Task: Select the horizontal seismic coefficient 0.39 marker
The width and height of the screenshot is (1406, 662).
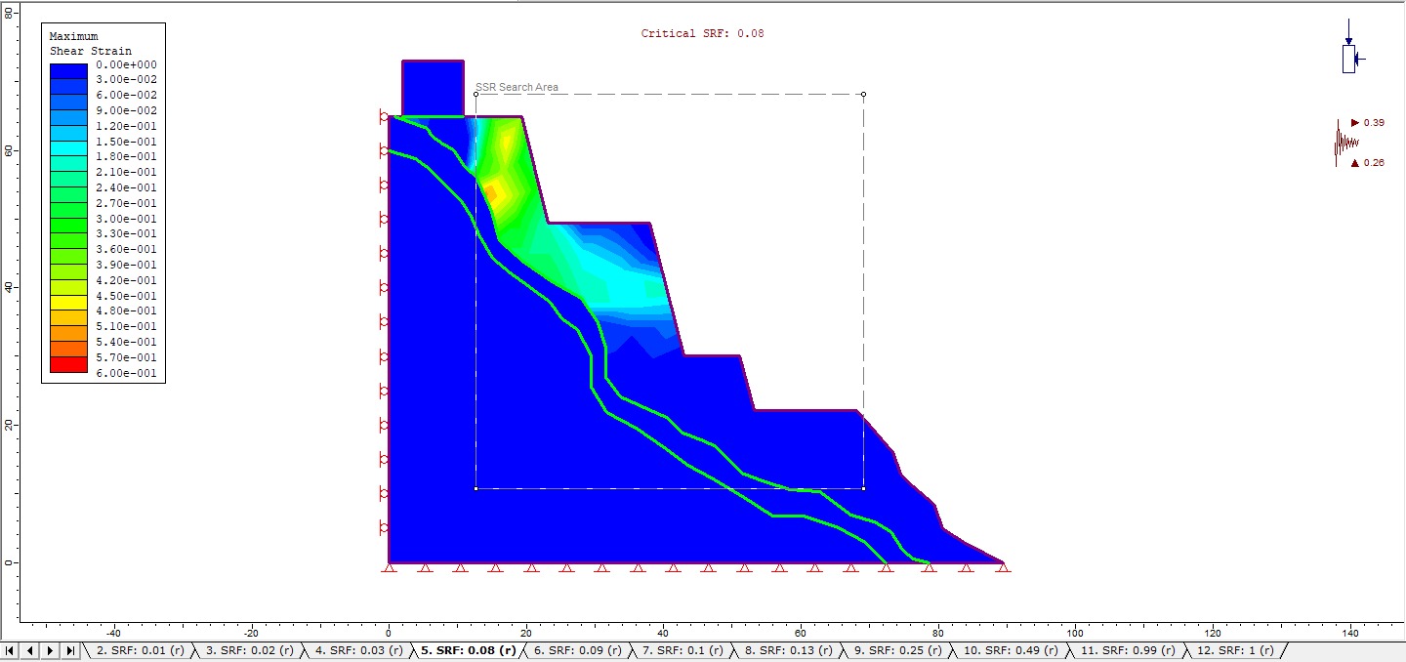Action: tap(1368, 122)
